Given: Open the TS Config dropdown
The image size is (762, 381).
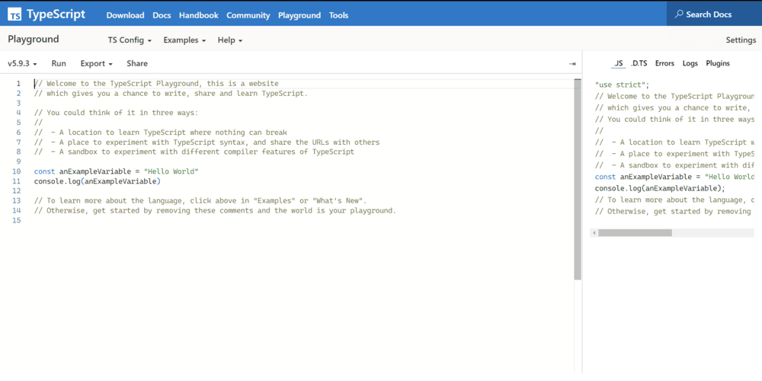Looking at the screenshot, I should [x=130, y=40].
